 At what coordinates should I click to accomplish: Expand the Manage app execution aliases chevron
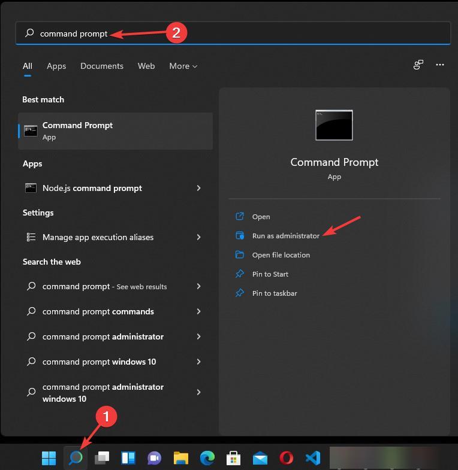198,237
